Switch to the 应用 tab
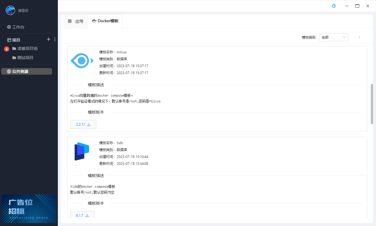 (75, 21)
